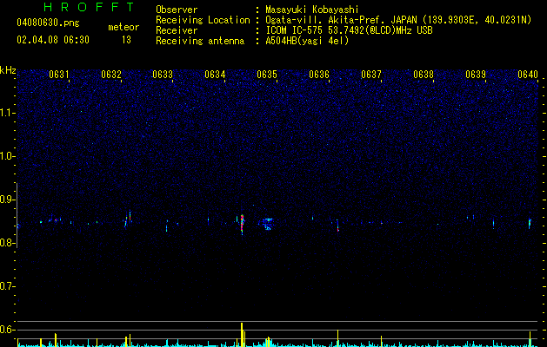
Task: Click the Receiving Location label
Action: [x=203, y=20]
